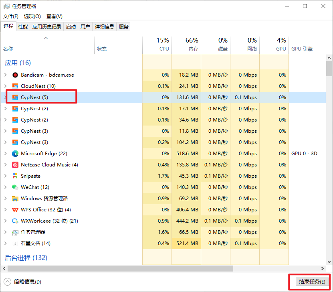Expand the 石墨文档 (14) process group
This screenshot has height=292, width=333.
[x=6, y=243]
